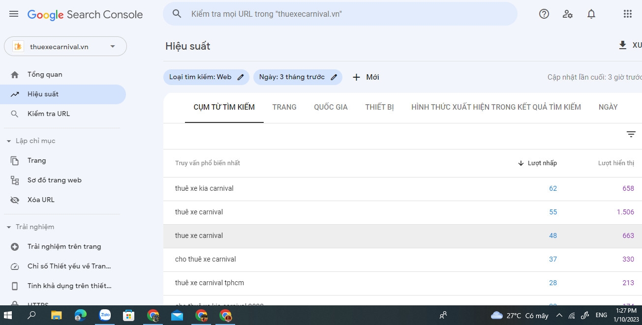Click the Hiệu suất trend icon
Viewport: 642px width, 325px height.
(15, 94)
